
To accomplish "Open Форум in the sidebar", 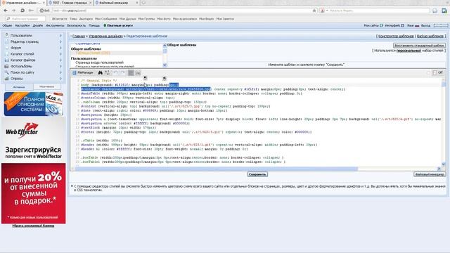I will point(15,48).
